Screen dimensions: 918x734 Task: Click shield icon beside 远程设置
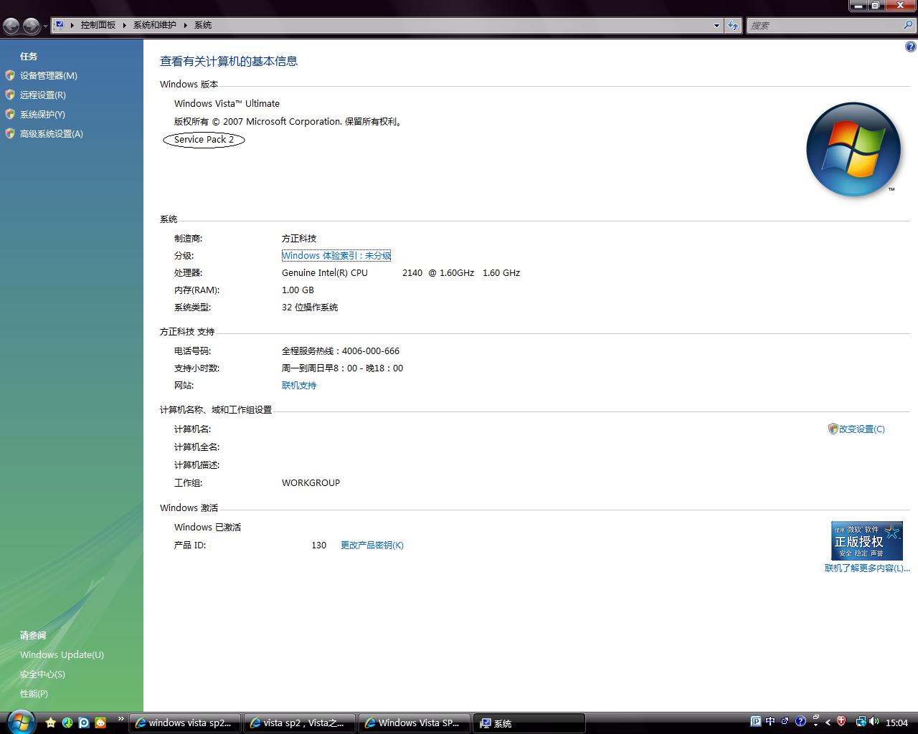(x=10, y=95)
